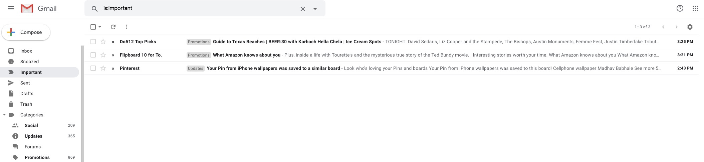
Task: Click the Trash bin icon
Action: click(x=11, y=104)
